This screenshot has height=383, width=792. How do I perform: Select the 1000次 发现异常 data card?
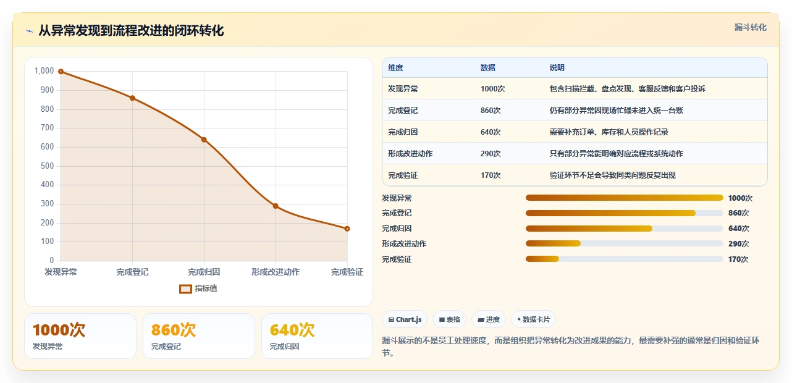point(80,336)
